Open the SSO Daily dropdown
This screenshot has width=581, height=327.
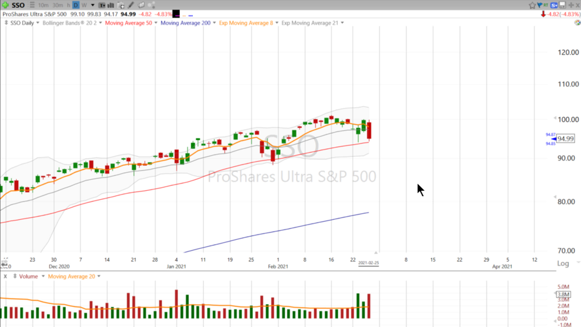[38, 23]
